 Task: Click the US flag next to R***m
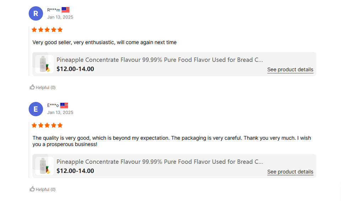click(x=65, y=10)
